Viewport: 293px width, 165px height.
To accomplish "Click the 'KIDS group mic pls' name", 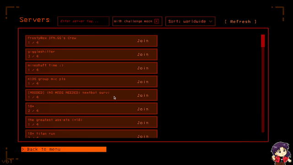I will [47, 79].
